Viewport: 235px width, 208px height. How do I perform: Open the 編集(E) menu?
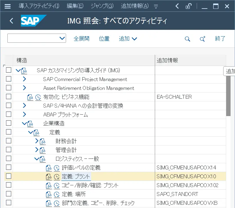point(75,6)
